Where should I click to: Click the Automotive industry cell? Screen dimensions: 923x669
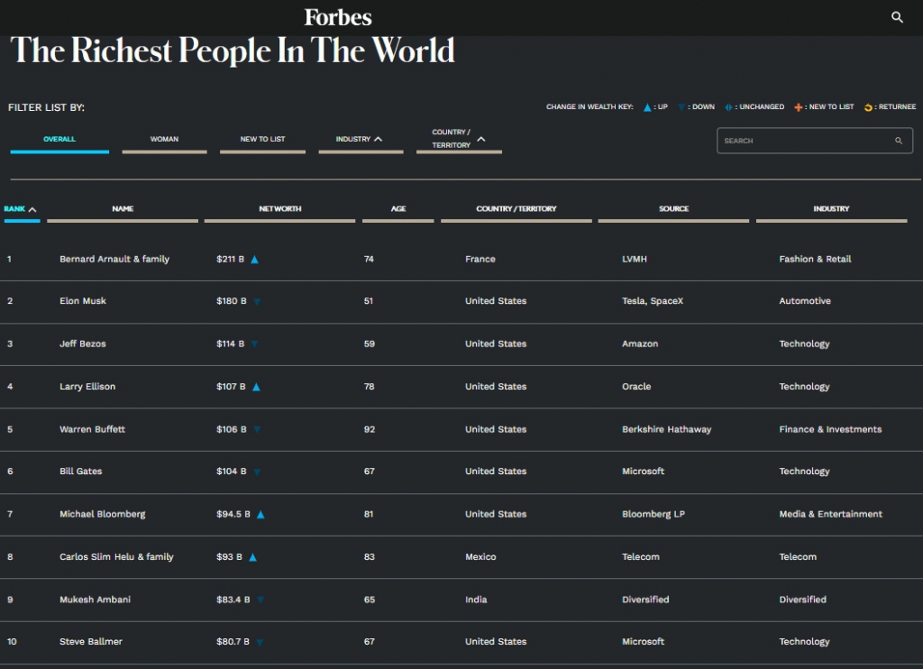point(805,301)
